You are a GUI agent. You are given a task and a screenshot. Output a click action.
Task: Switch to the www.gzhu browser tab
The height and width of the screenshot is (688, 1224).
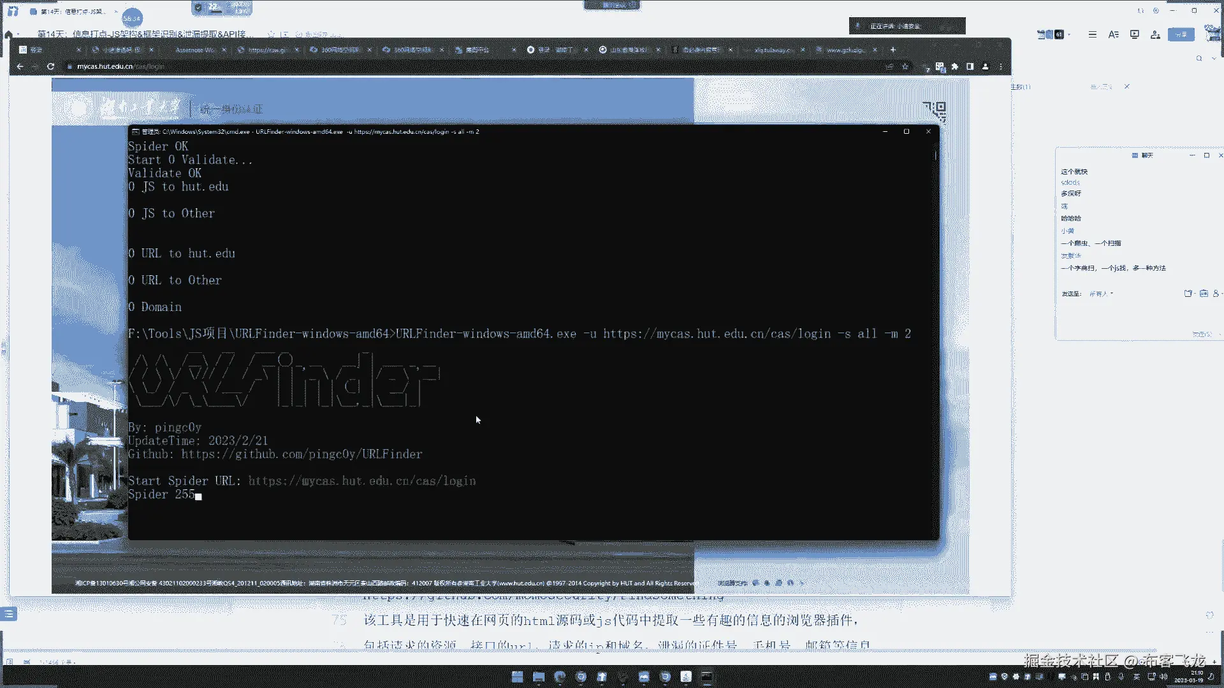click(845, 50)
